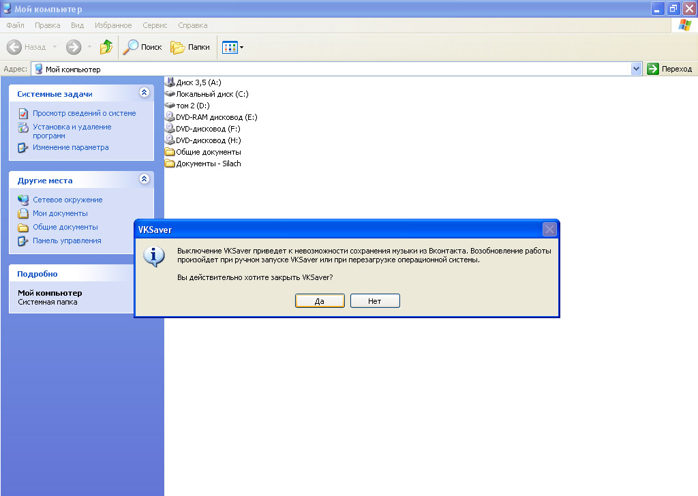Open Панель управления sidebar link
This screenshot has height=496, width=698.
(67, 241)
